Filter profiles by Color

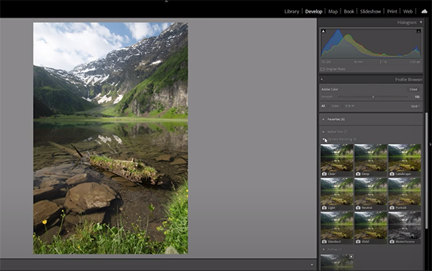coord(335,106)
